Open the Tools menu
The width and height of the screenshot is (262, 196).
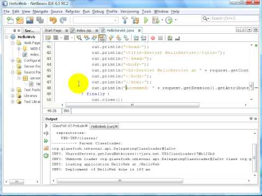146,11
